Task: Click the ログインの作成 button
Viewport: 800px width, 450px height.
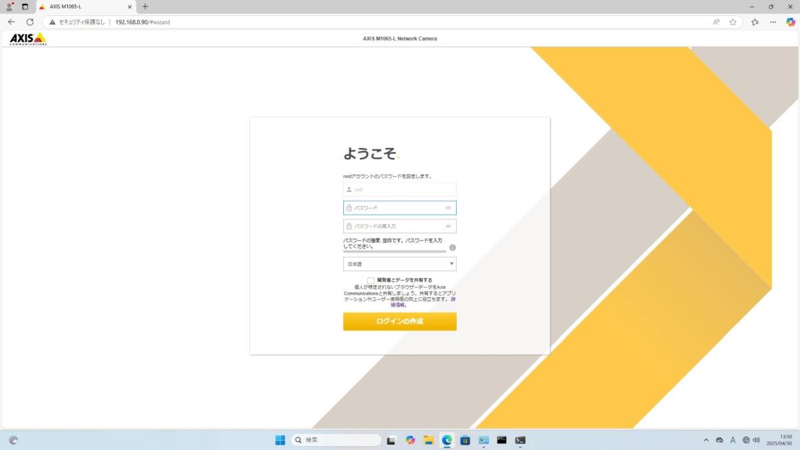Action: [400, 321]
